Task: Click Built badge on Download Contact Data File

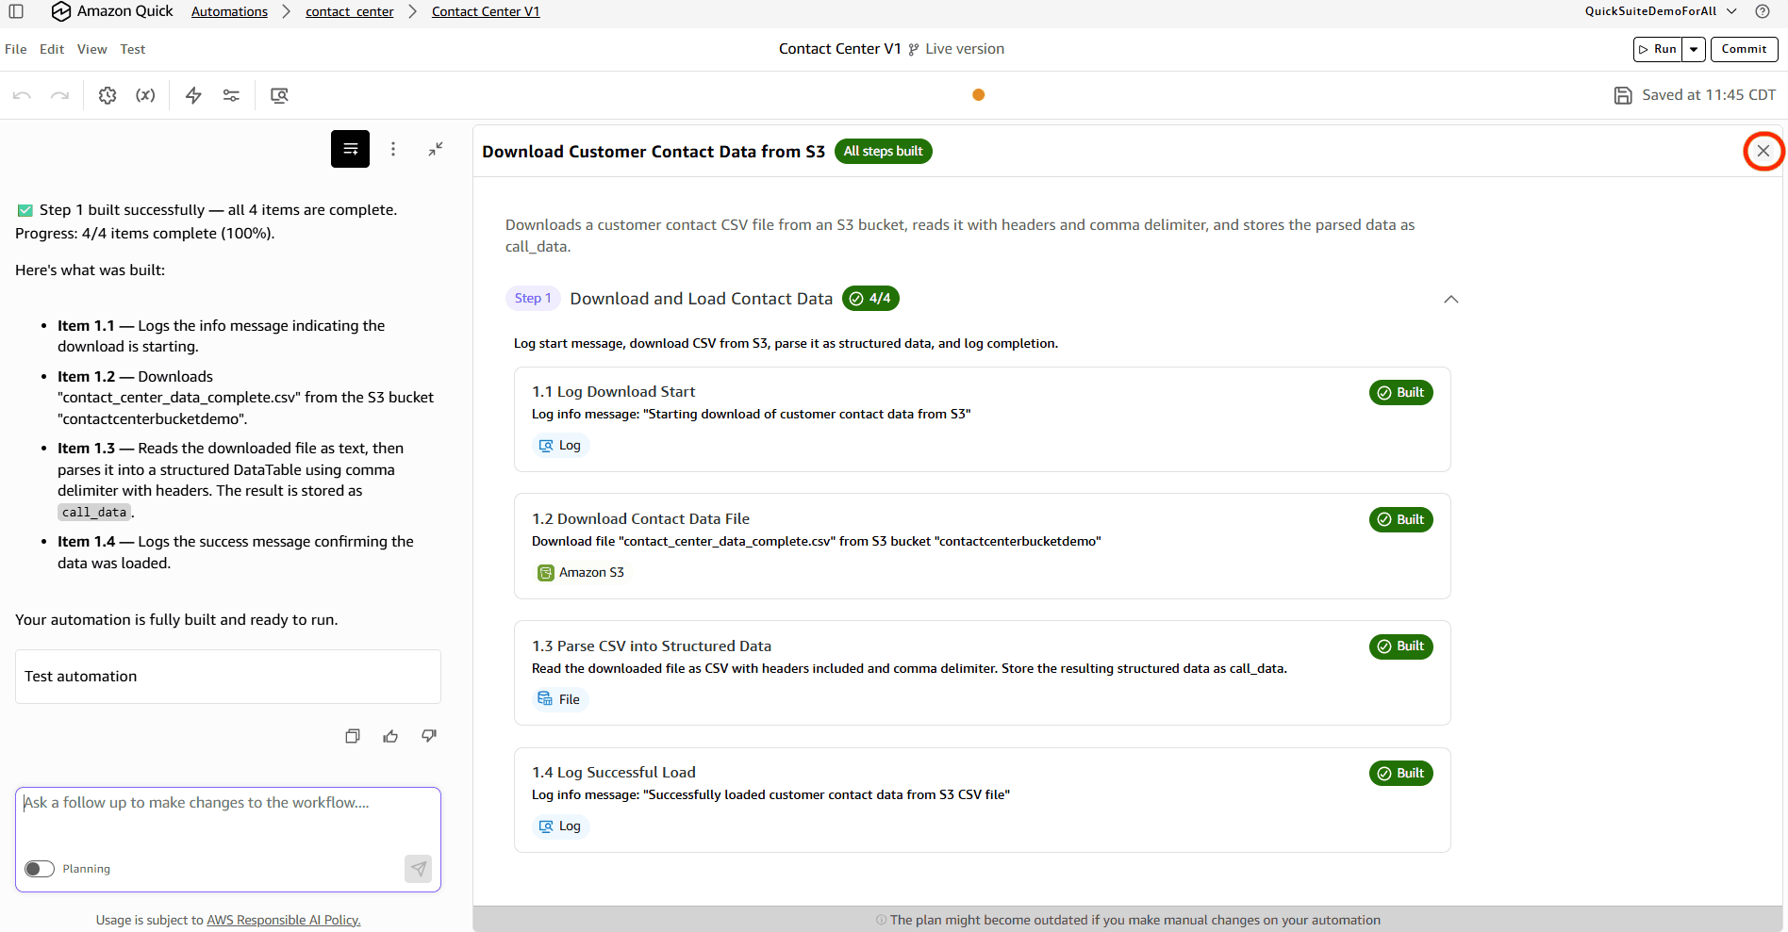Action: pos(1401,520)
